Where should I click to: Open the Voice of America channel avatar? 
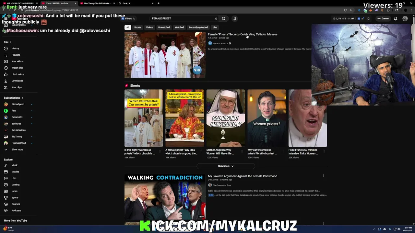click(210, 43)
